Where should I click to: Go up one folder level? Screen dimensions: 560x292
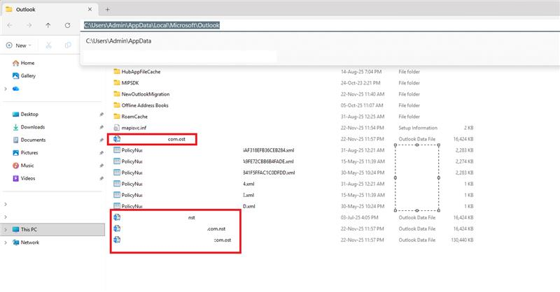point(48,25)
